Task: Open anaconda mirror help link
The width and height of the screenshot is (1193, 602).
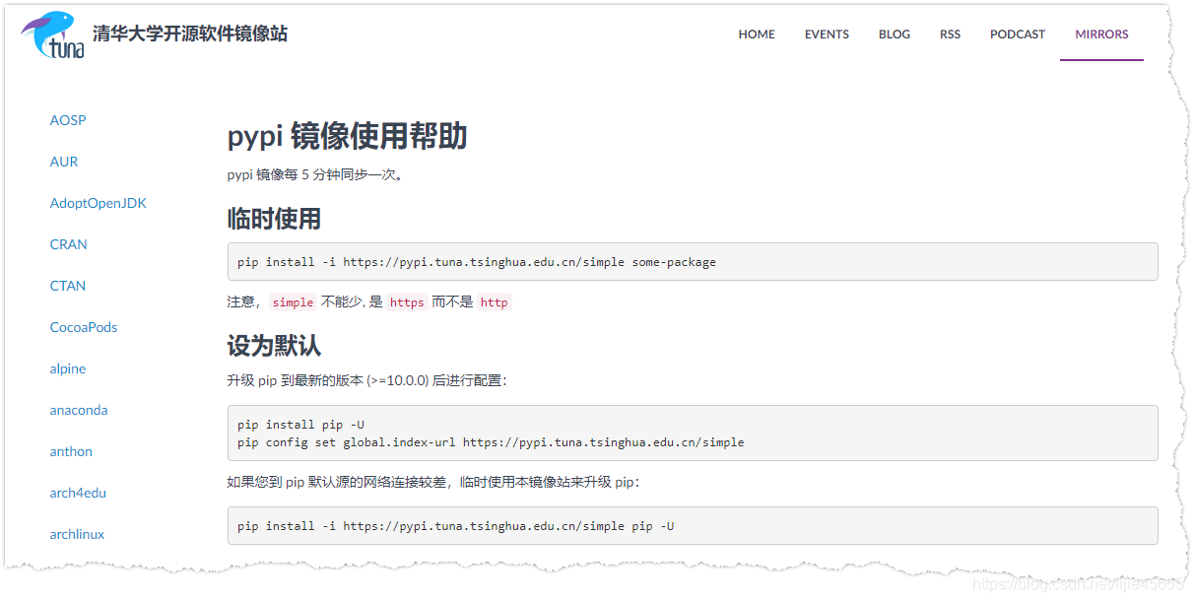Action: coord(79,410)
